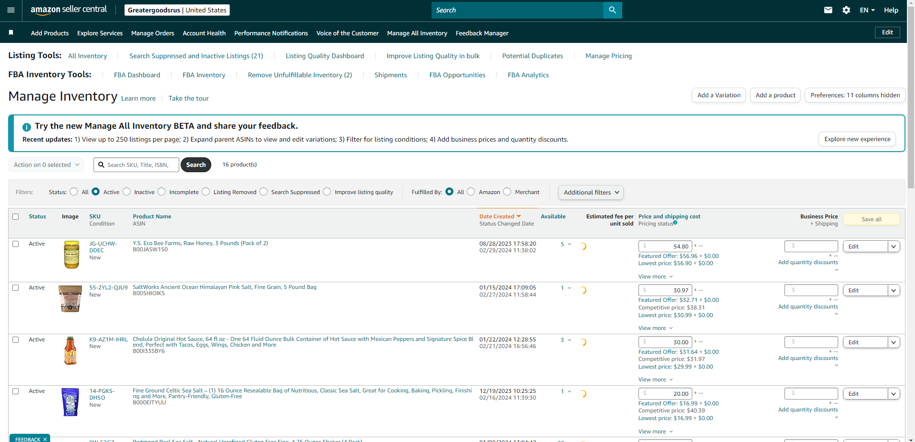
Task: Open the Celtic Sea Salt product thumbnail
Action: (x=71, y=402)
